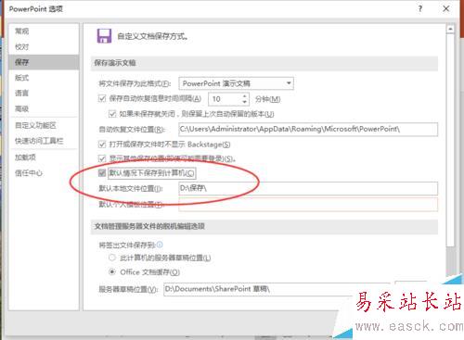The width and height of the screenshot is (464, 340).
Task: Toggle 保存自动恢复信息时间间隔 checkbox
Action: 102,98
